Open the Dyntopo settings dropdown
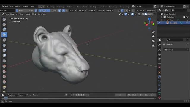The image size is (190, 107). pyautogui.click(x=140, y=10)
